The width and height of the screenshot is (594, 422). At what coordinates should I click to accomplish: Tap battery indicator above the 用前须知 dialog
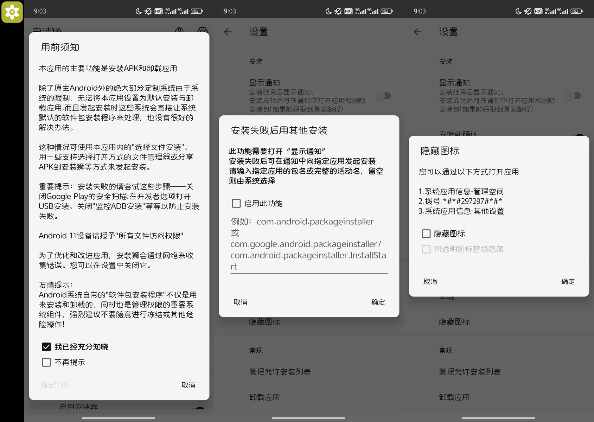(x=197, y=11)
